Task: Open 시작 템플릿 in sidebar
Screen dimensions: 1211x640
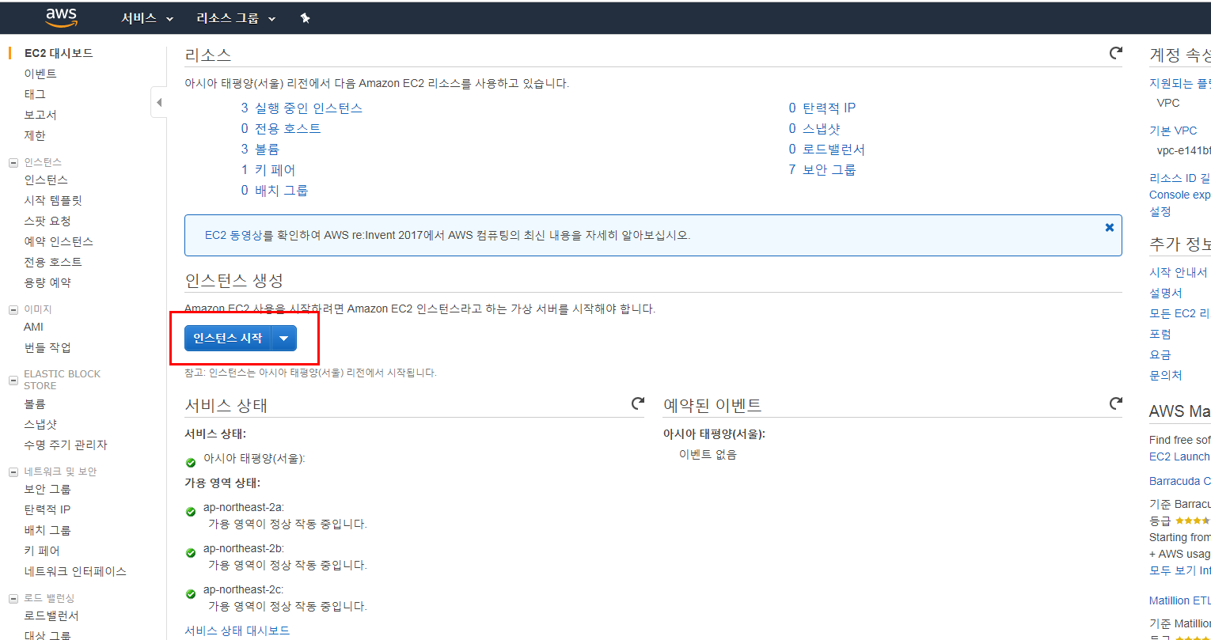Action: (x=53, y=200)
